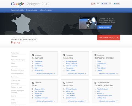132x106 pixels.
Task: Open the Sélectionner un pays dropdown
Action: pos(109,38)
